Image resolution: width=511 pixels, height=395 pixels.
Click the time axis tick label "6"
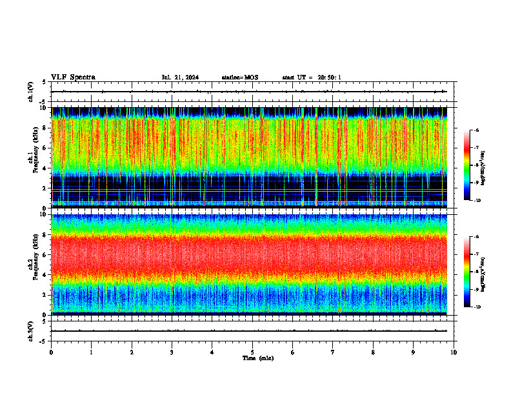[293, 352]
